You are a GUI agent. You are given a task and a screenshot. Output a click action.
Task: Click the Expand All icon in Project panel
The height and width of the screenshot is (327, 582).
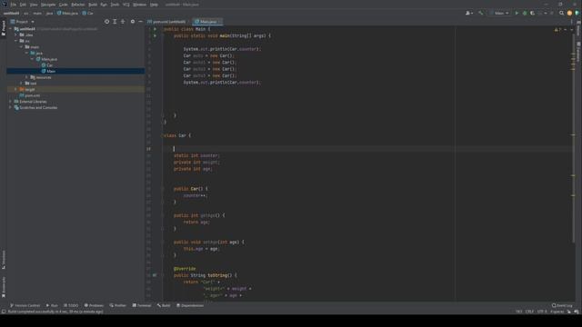[x=115, y=22]
